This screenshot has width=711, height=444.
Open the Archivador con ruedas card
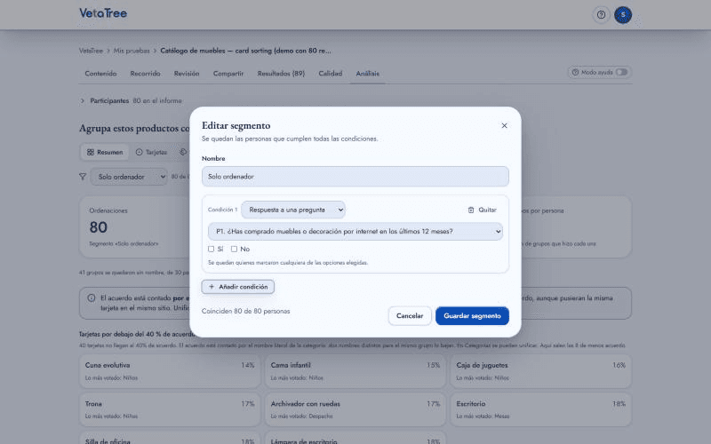tap(355, 409)
